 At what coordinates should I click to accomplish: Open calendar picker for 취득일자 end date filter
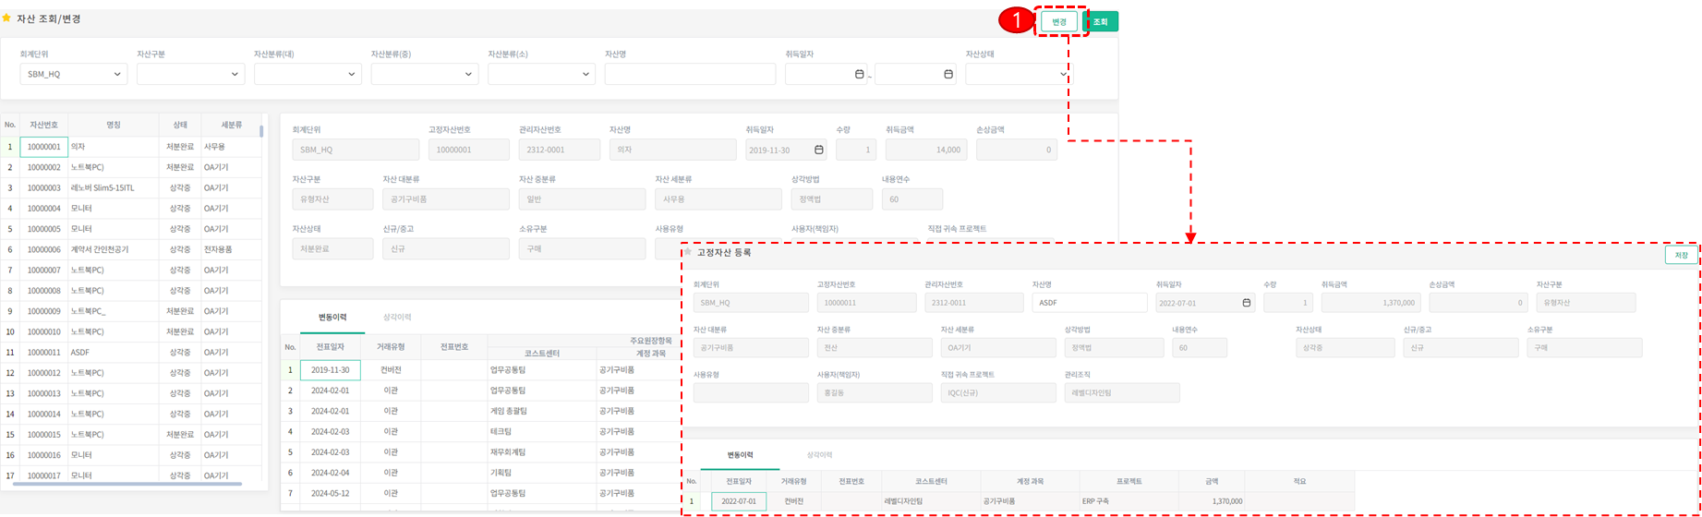point(948,74)
